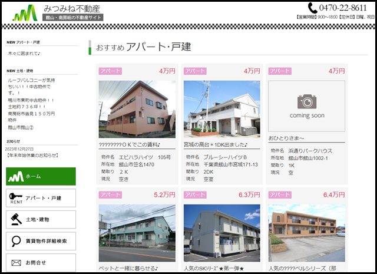Open the ブルーシーハイツB building photo

click(x=221, y=109)
